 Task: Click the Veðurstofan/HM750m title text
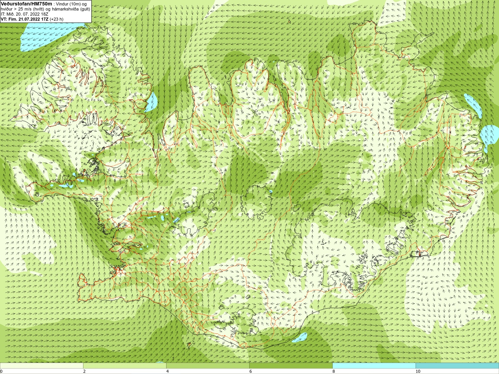pyautogui.click(x=27, y=4)
